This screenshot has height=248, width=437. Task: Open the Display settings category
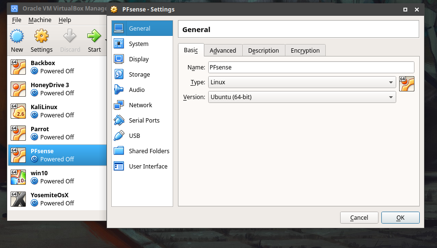coord(142,59)
